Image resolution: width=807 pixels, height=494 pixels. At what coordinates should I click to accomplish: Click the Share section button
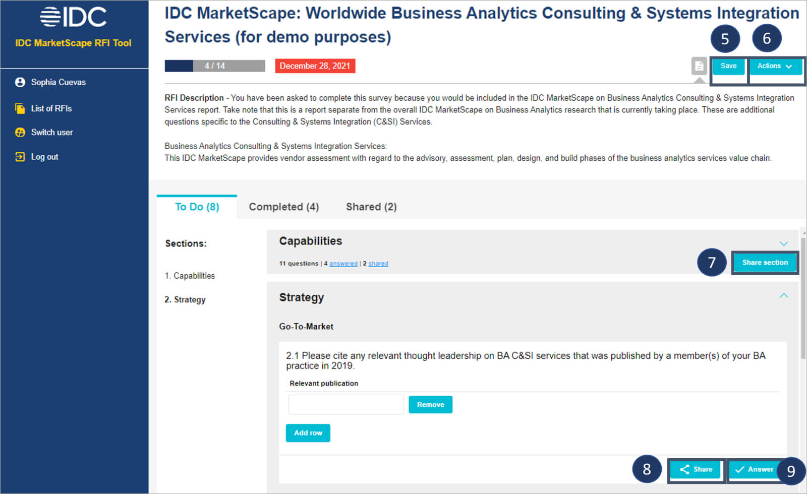point(765,263)
